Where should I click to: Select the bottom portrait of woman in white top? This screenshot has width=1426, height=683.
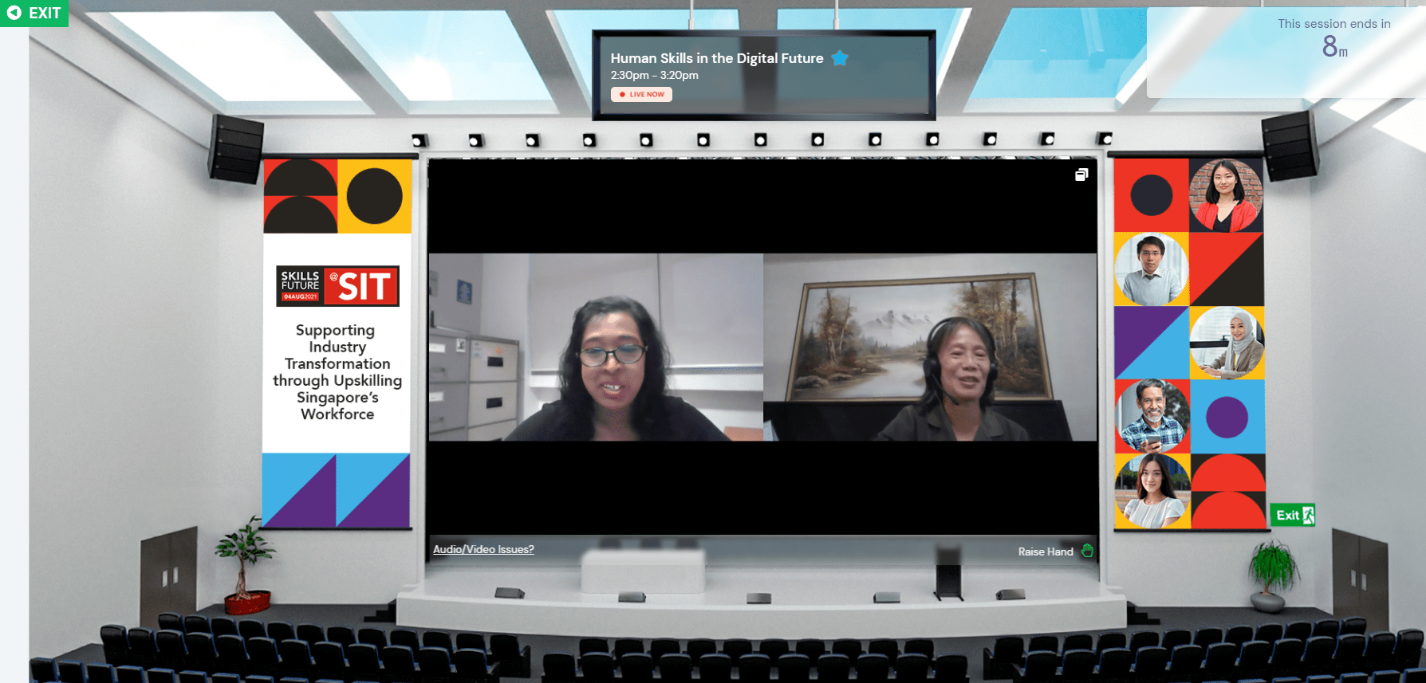point(1152,491)
